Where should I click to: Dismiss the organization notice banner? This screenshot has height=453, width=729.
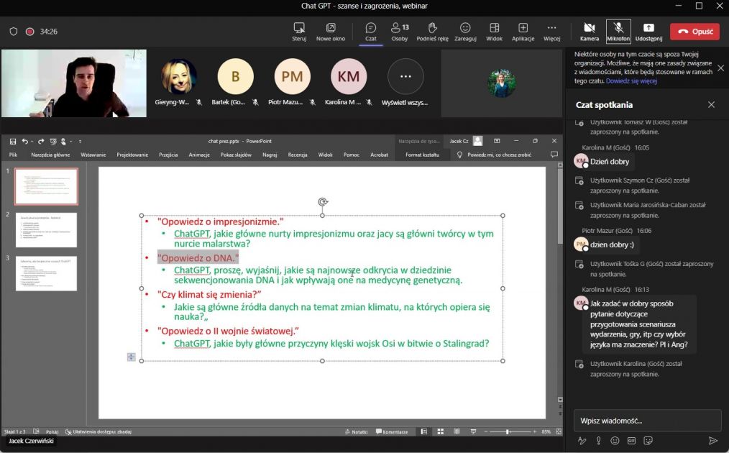pos(720,68)
